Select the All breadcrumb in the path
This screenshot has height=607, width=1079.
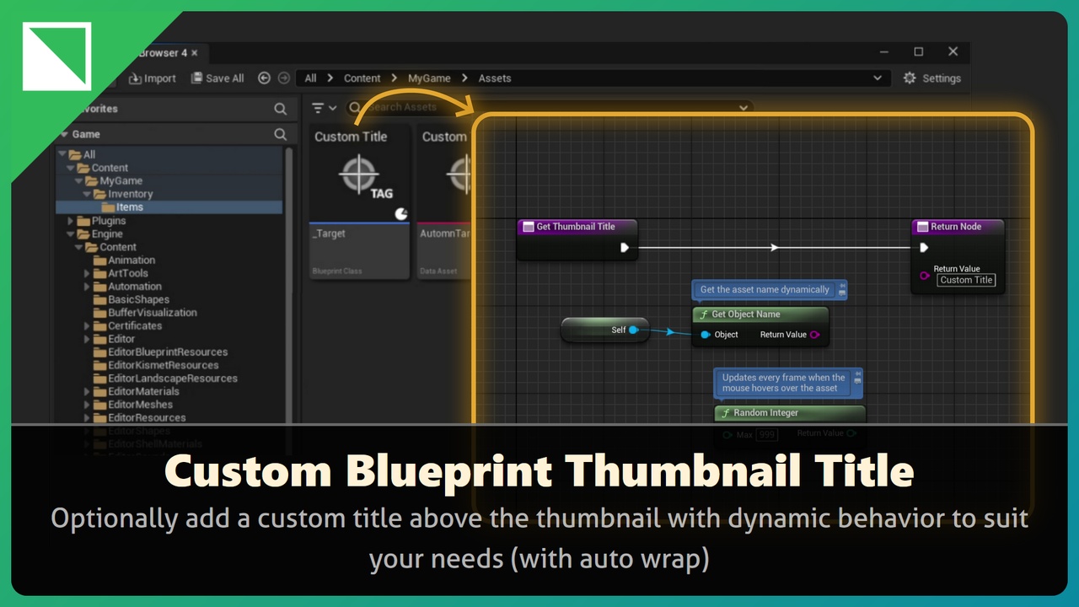coord(310,78)
